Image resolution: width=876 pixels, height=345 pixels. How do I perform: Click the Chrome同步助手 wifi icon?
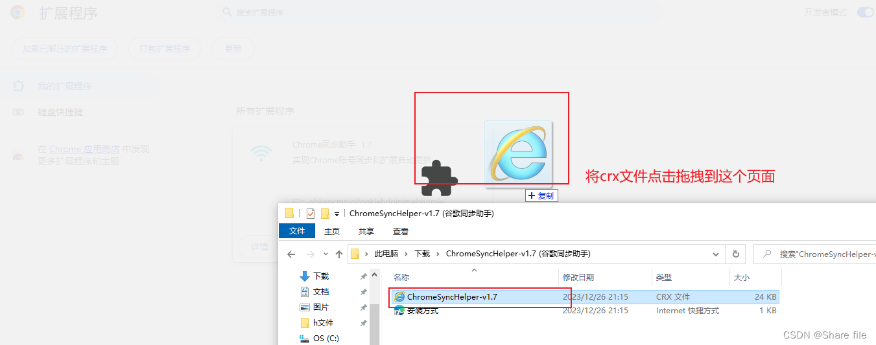coord(261,153)
